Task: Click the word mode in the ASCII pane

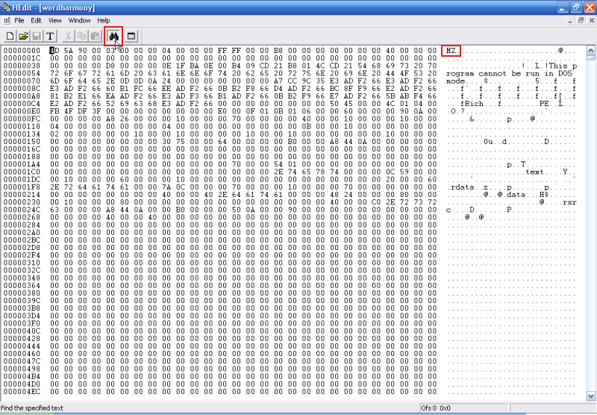Action: tap(455, 81)
